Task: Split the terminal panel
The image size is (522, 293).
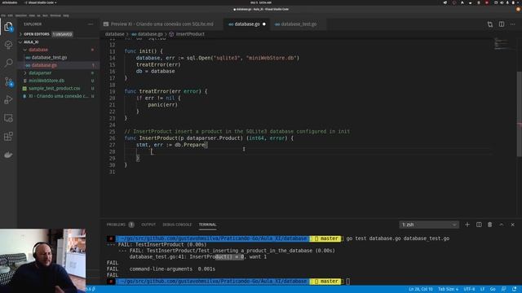Action: click(x=479, y=225)
